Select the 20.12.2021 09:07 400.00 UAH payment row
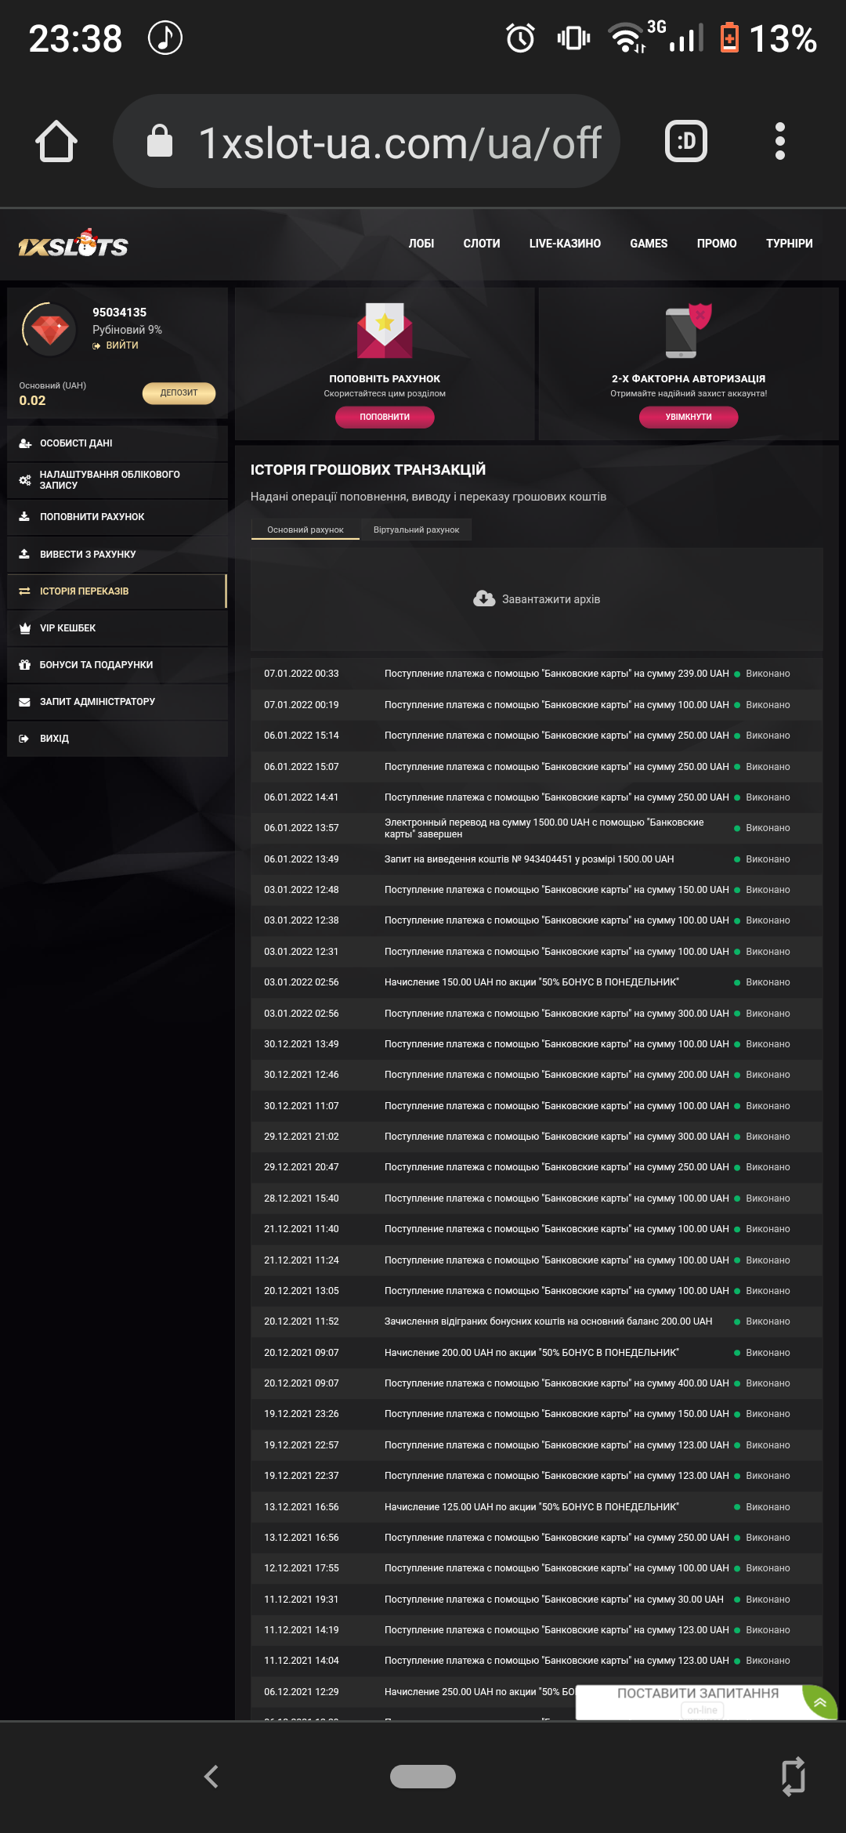This screenshot has width=846, height=1833. (537, 1383)
